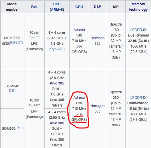The height and width of the screenshot is (148, 151).
Task: Select the Quad-channel memory text
Action: [138, 103]
